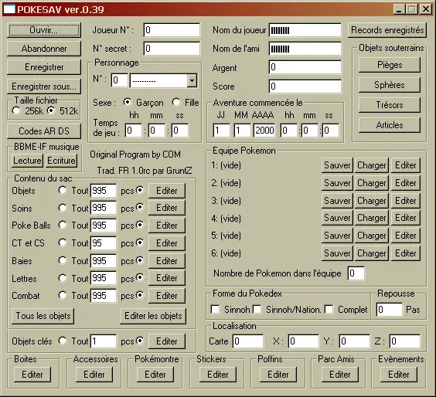
Task: Select Tout radio for Objets clés
Action: pos(63,341)
